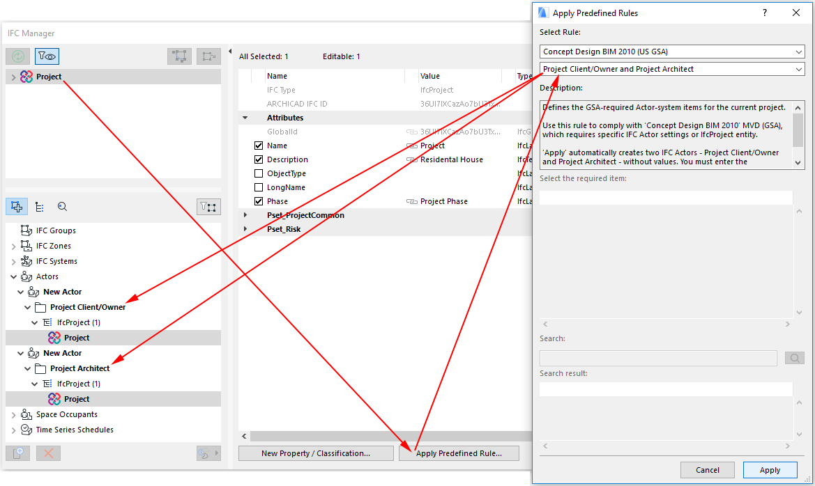Click New Property / Classification button
This screenshot has width=815, height=486.
(316, 453)
